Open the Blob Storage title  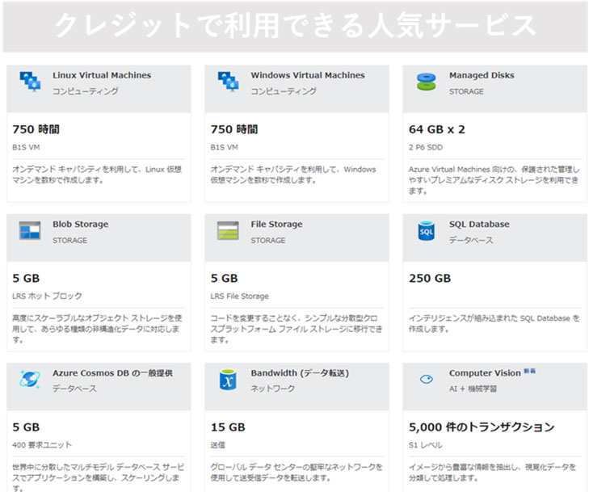(x=80, y=225)
